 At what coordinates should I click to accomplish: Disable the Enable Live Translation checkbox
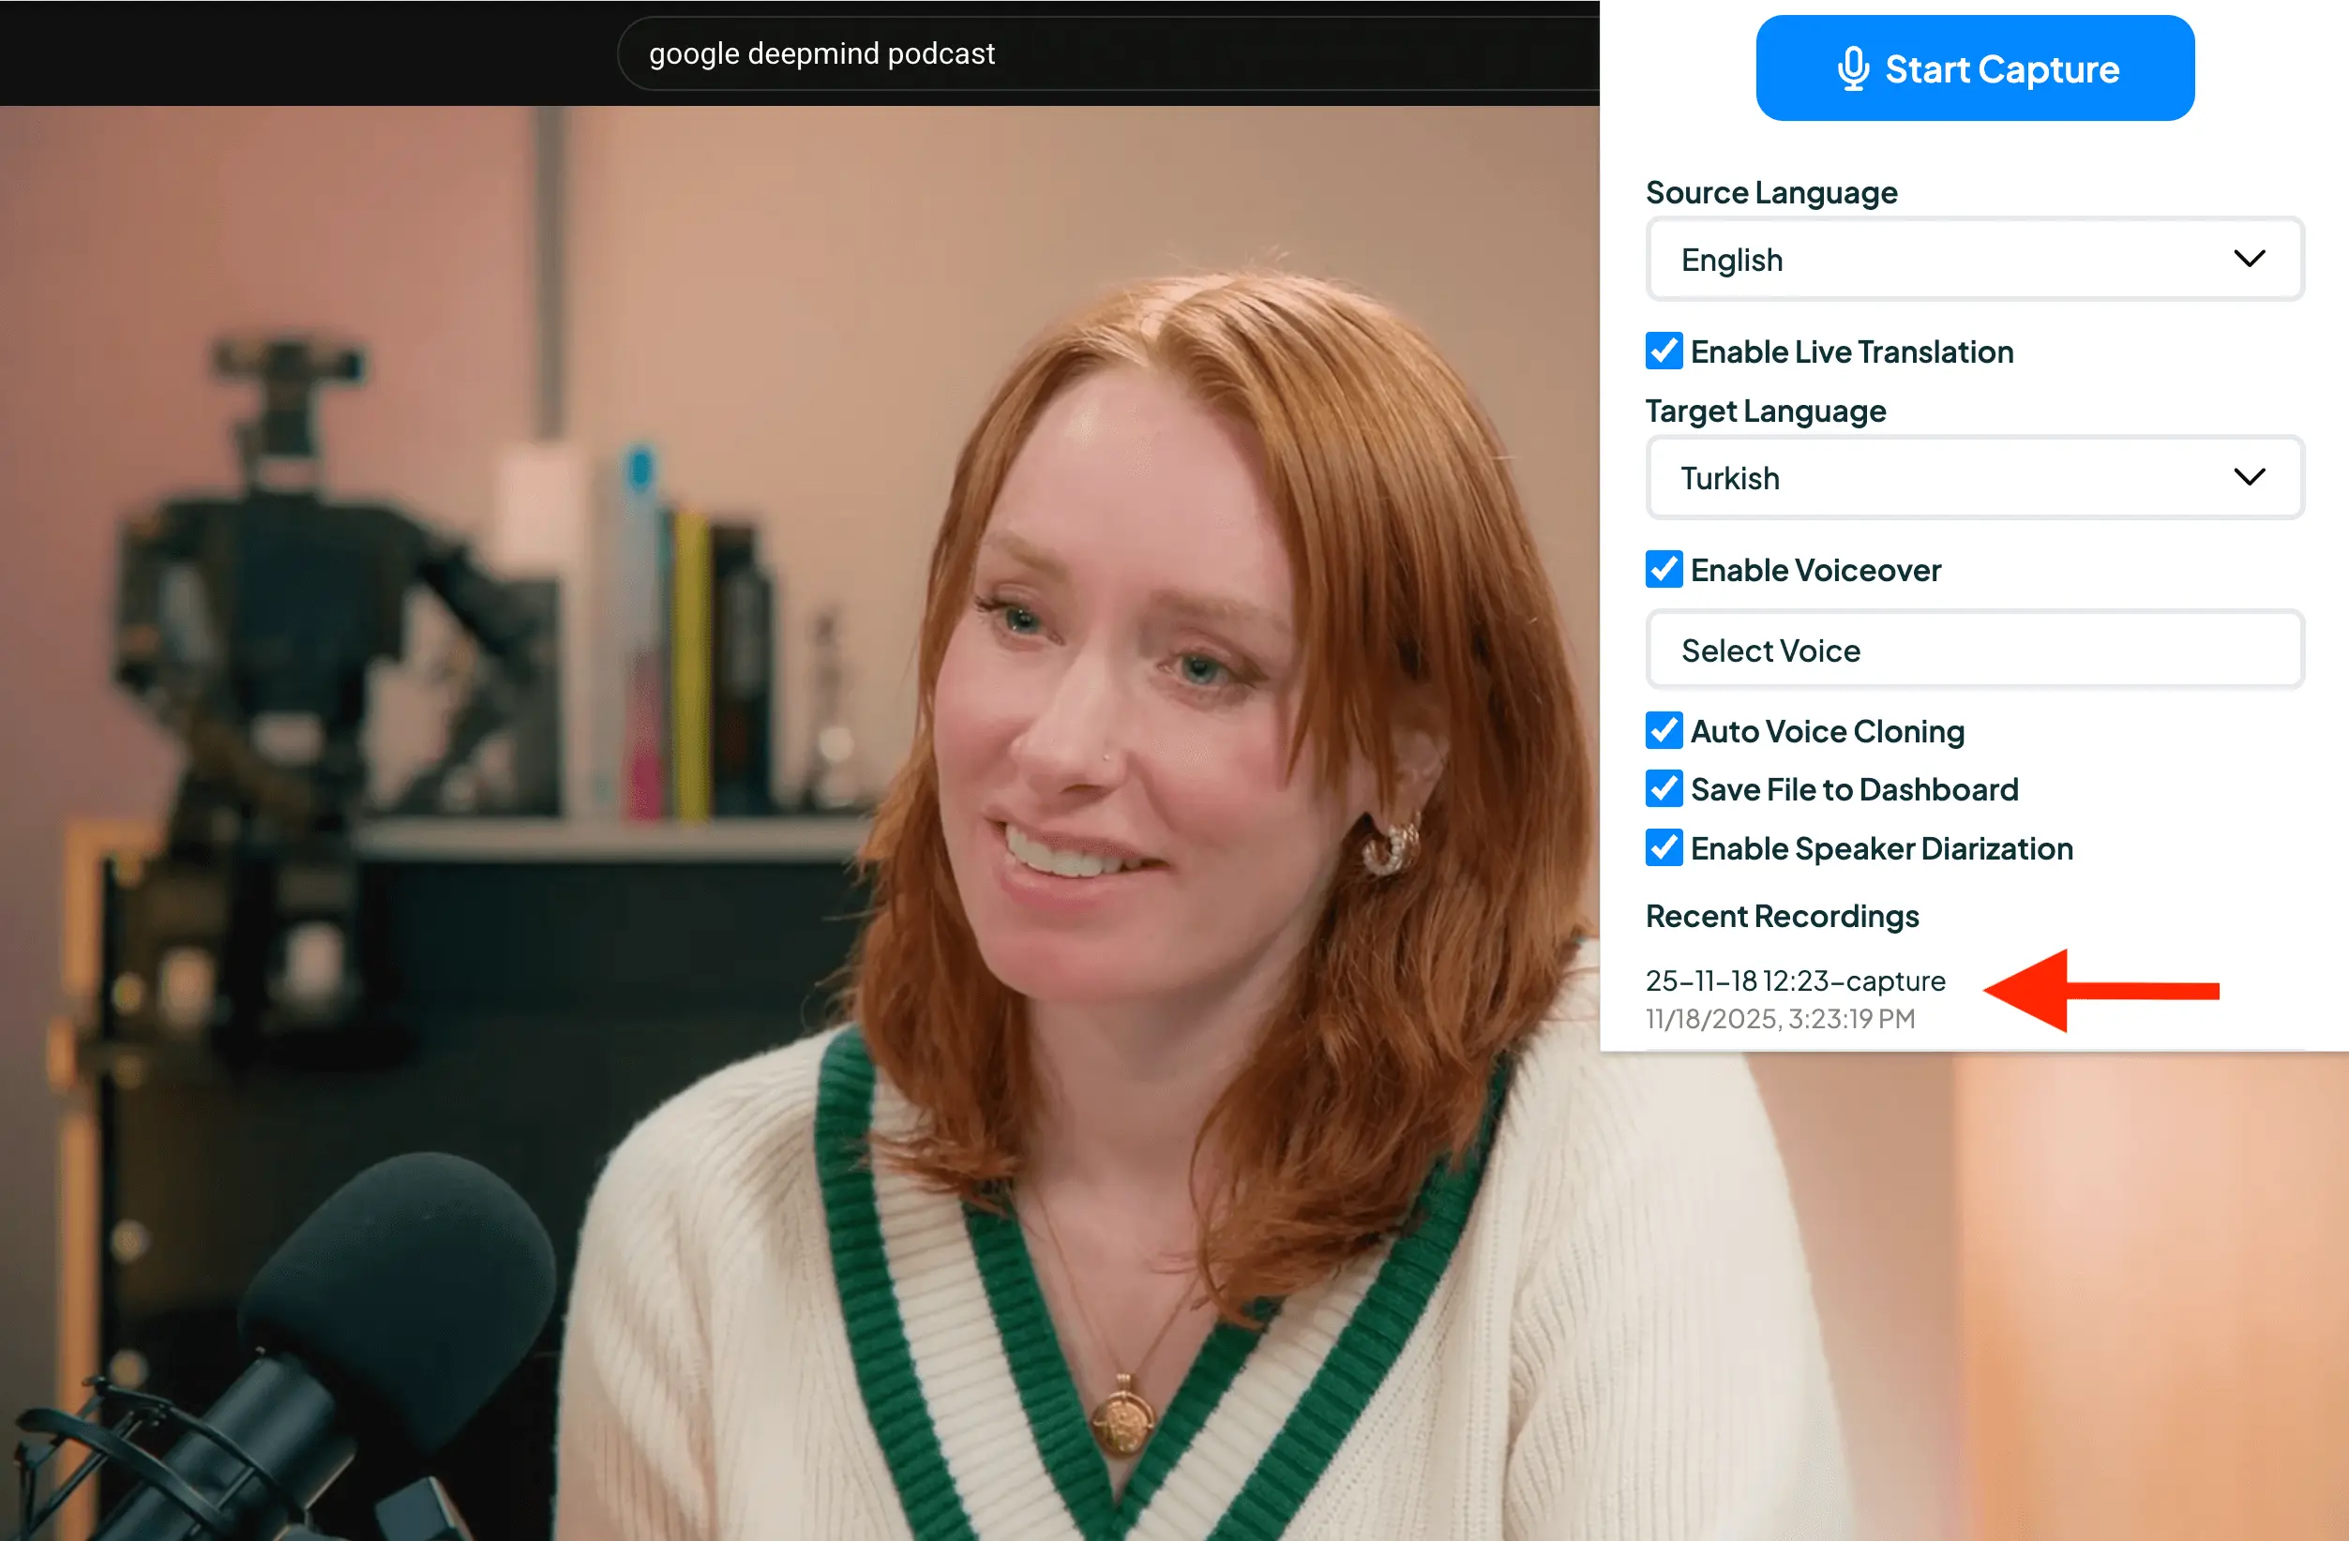1664,352
